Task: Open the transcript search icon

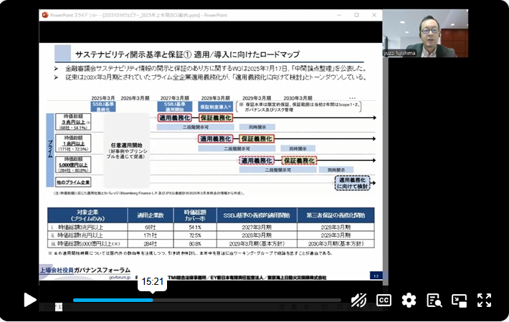Action: 434,300
